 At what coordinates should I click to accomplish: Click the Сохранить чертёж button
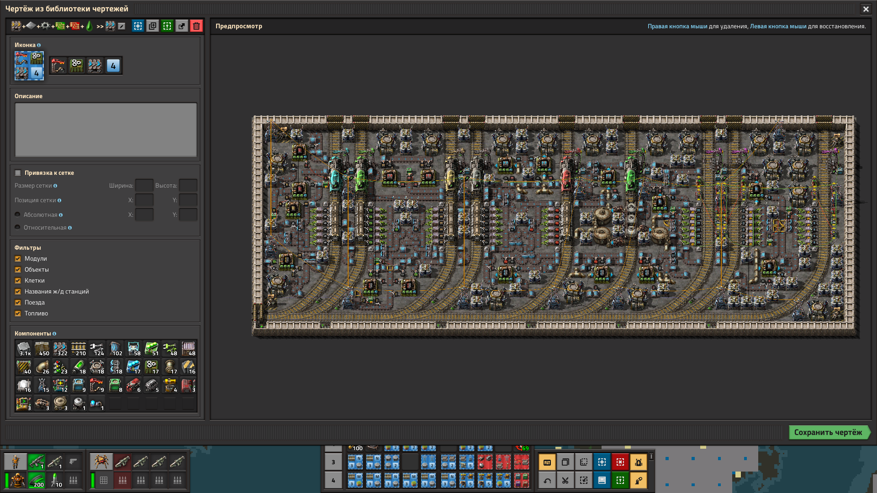click(x=829, y=432)
